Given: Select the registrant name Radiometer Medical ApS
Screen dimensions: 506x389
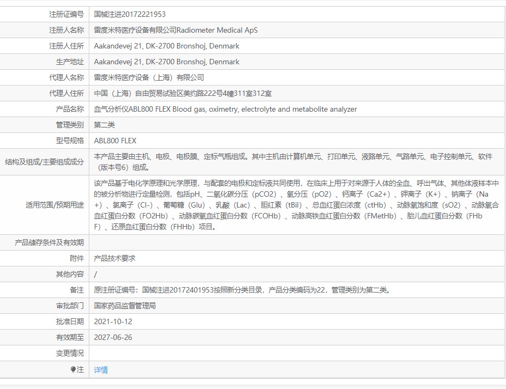Looking at the screenshot, I should click(x=217, y=30).
